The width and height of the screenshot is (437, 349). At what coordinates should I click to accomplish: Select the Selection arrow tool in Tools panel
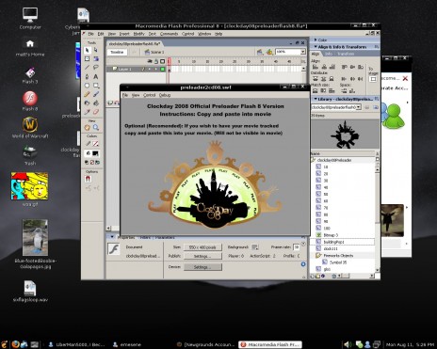[x=88, y=50]
